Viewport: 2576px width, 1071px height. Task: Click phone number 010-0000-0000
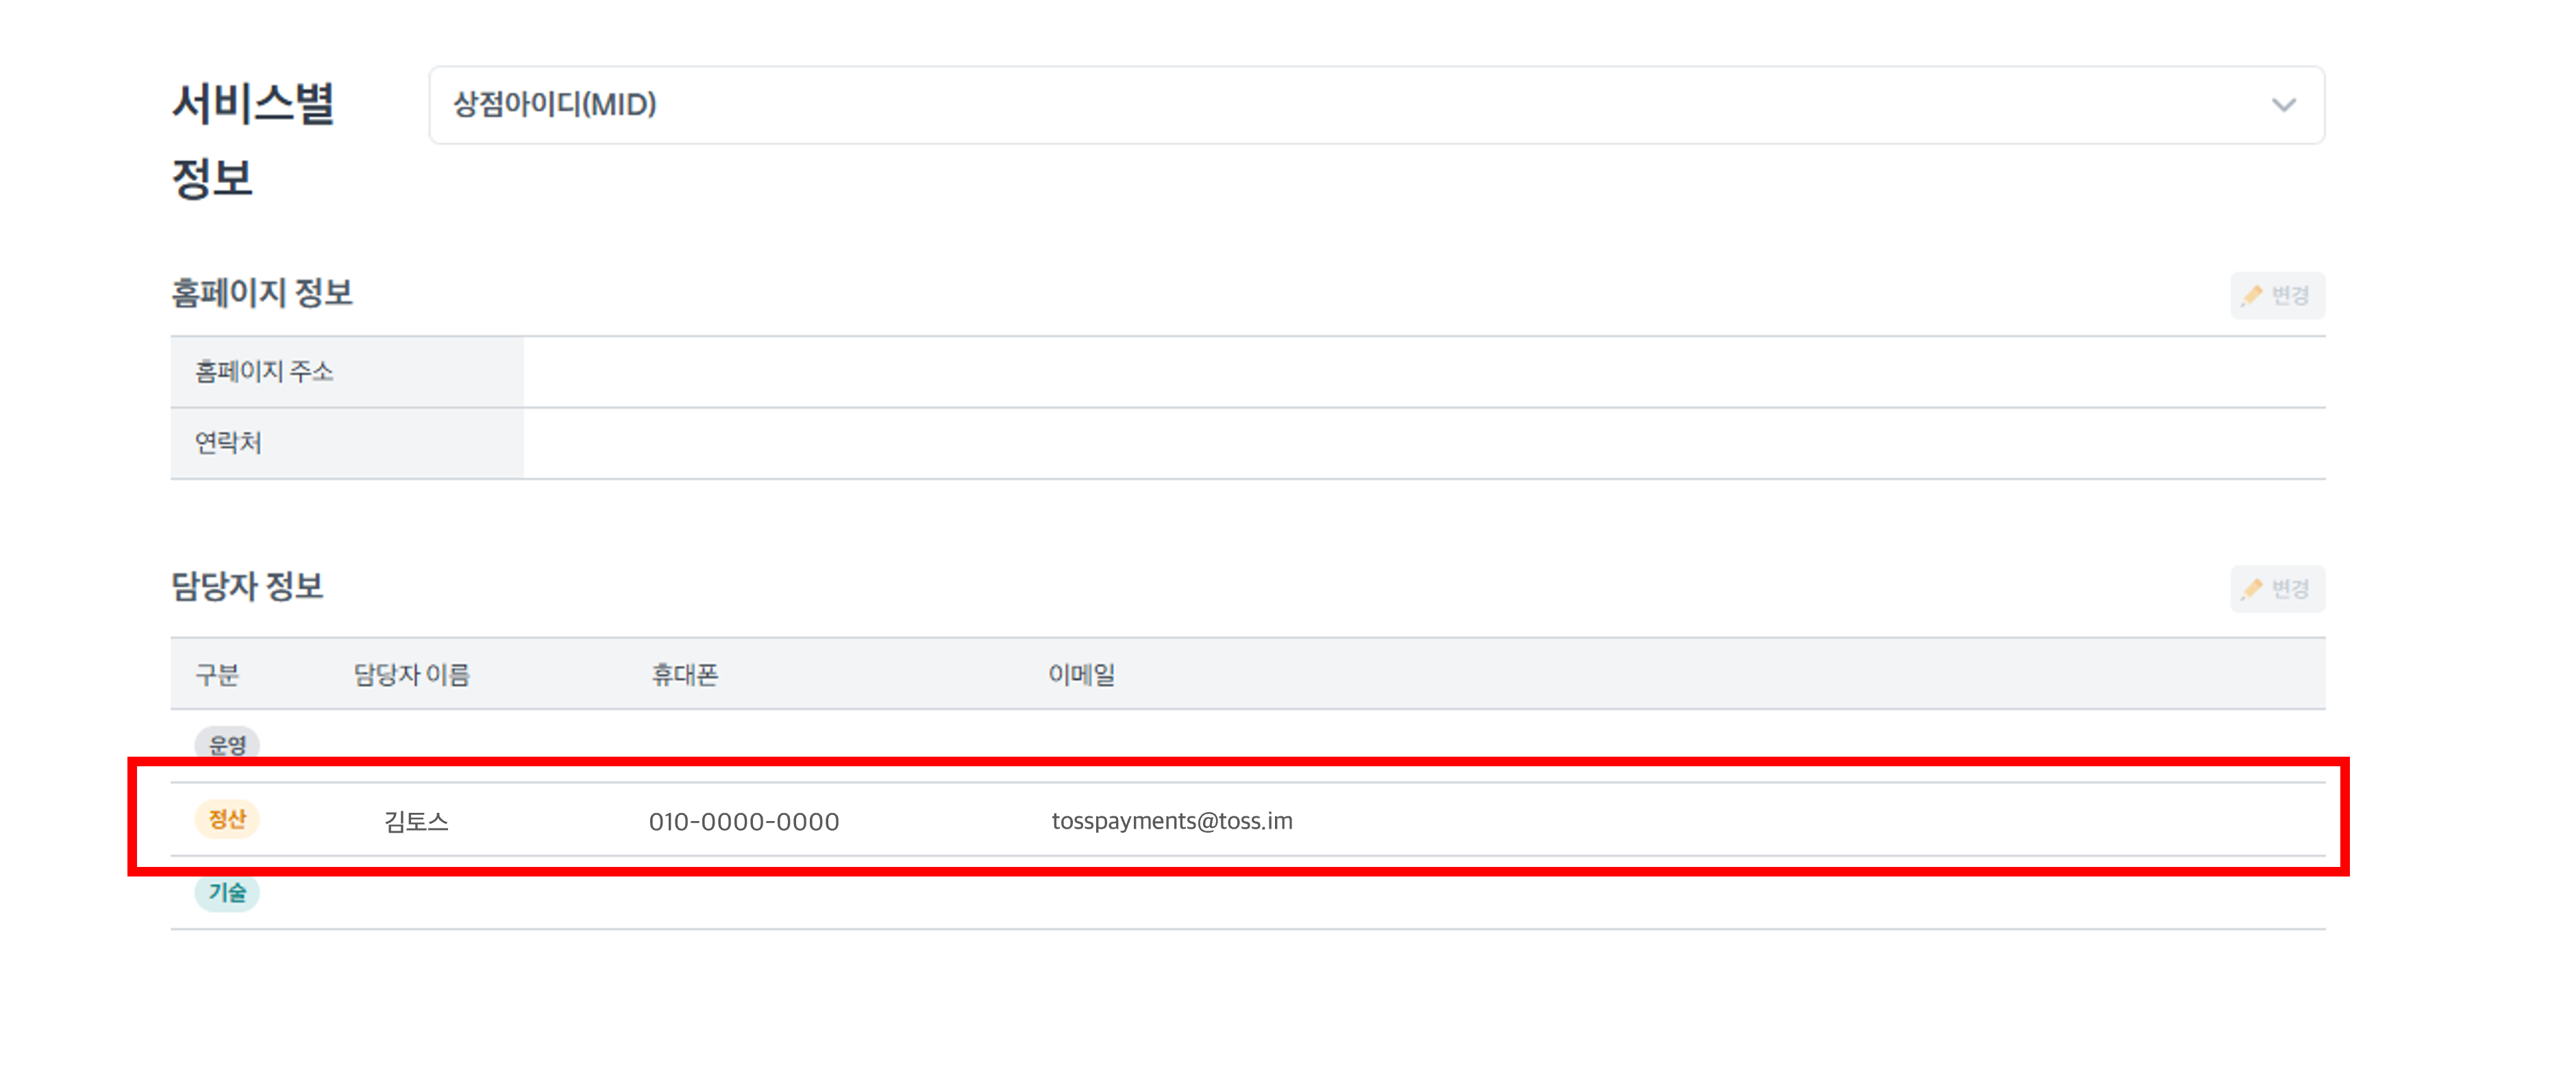pyautogui.click(x=743, y=821)
